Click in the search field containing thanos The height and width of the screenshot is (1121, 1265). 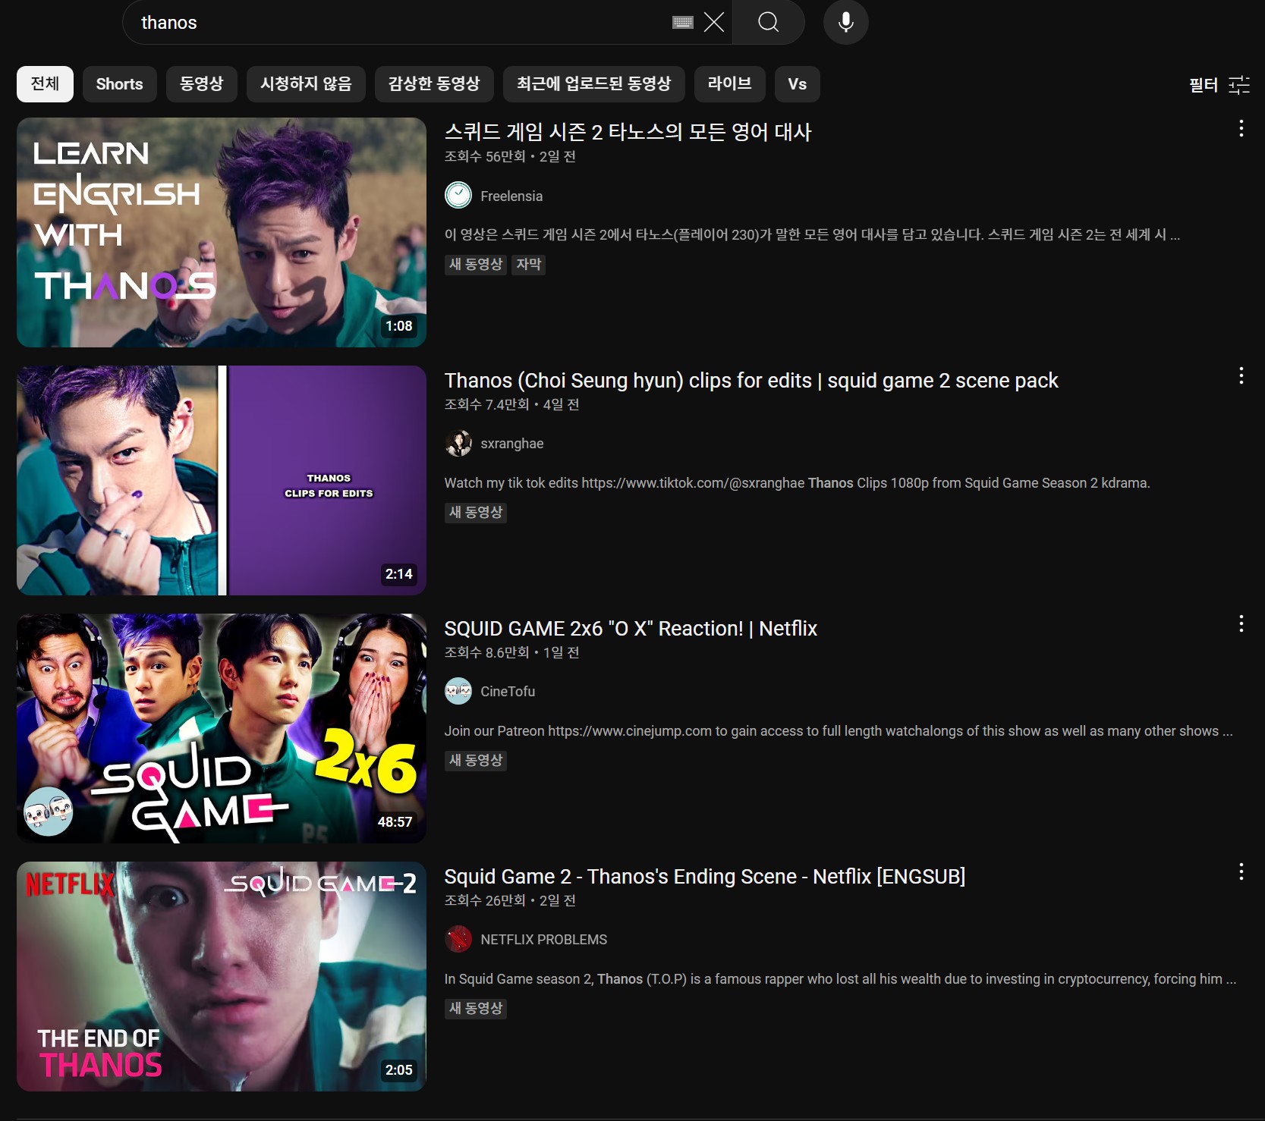395,23
